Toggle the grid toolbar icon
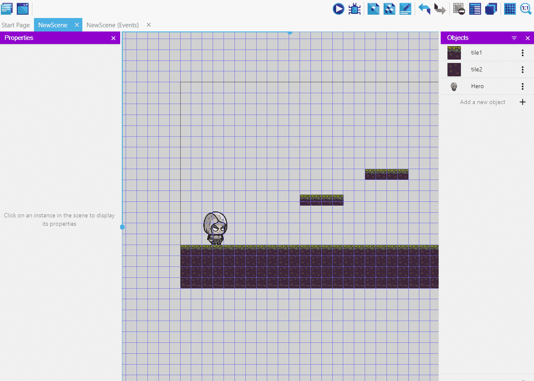Screen dimensions: 534x381 point(510,8)
